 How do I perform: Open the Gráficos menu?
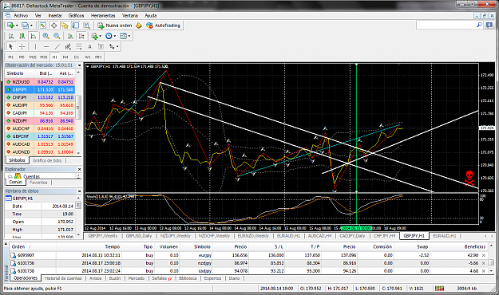point(77,16)
